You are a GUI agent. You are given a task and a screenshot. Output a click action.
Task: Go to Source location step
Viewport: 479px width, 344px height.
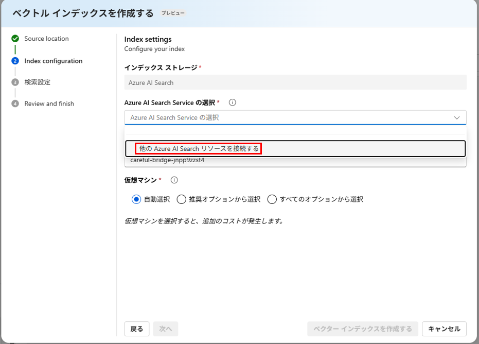[46, 39]
